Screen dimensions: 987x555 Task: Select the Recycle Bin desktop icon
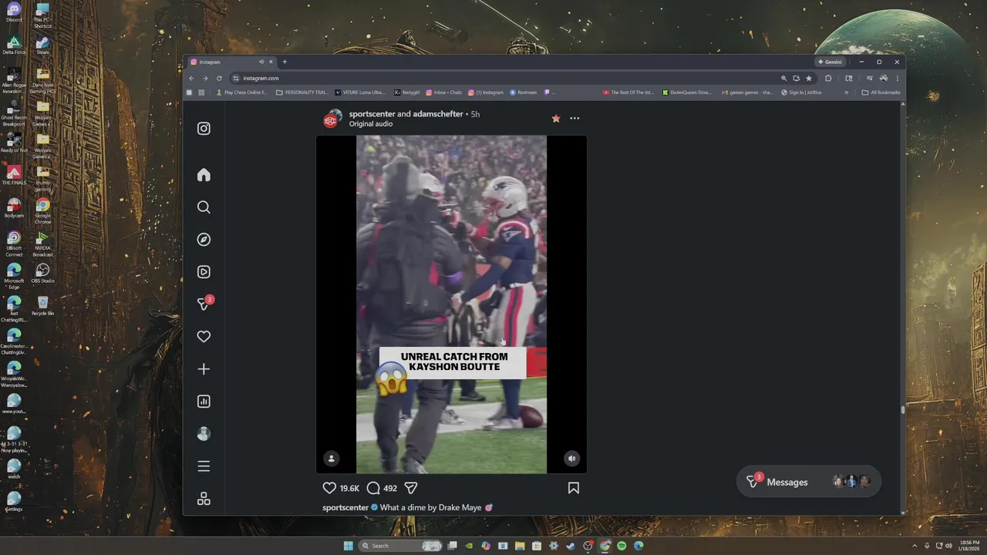click(x=42, y=306)
